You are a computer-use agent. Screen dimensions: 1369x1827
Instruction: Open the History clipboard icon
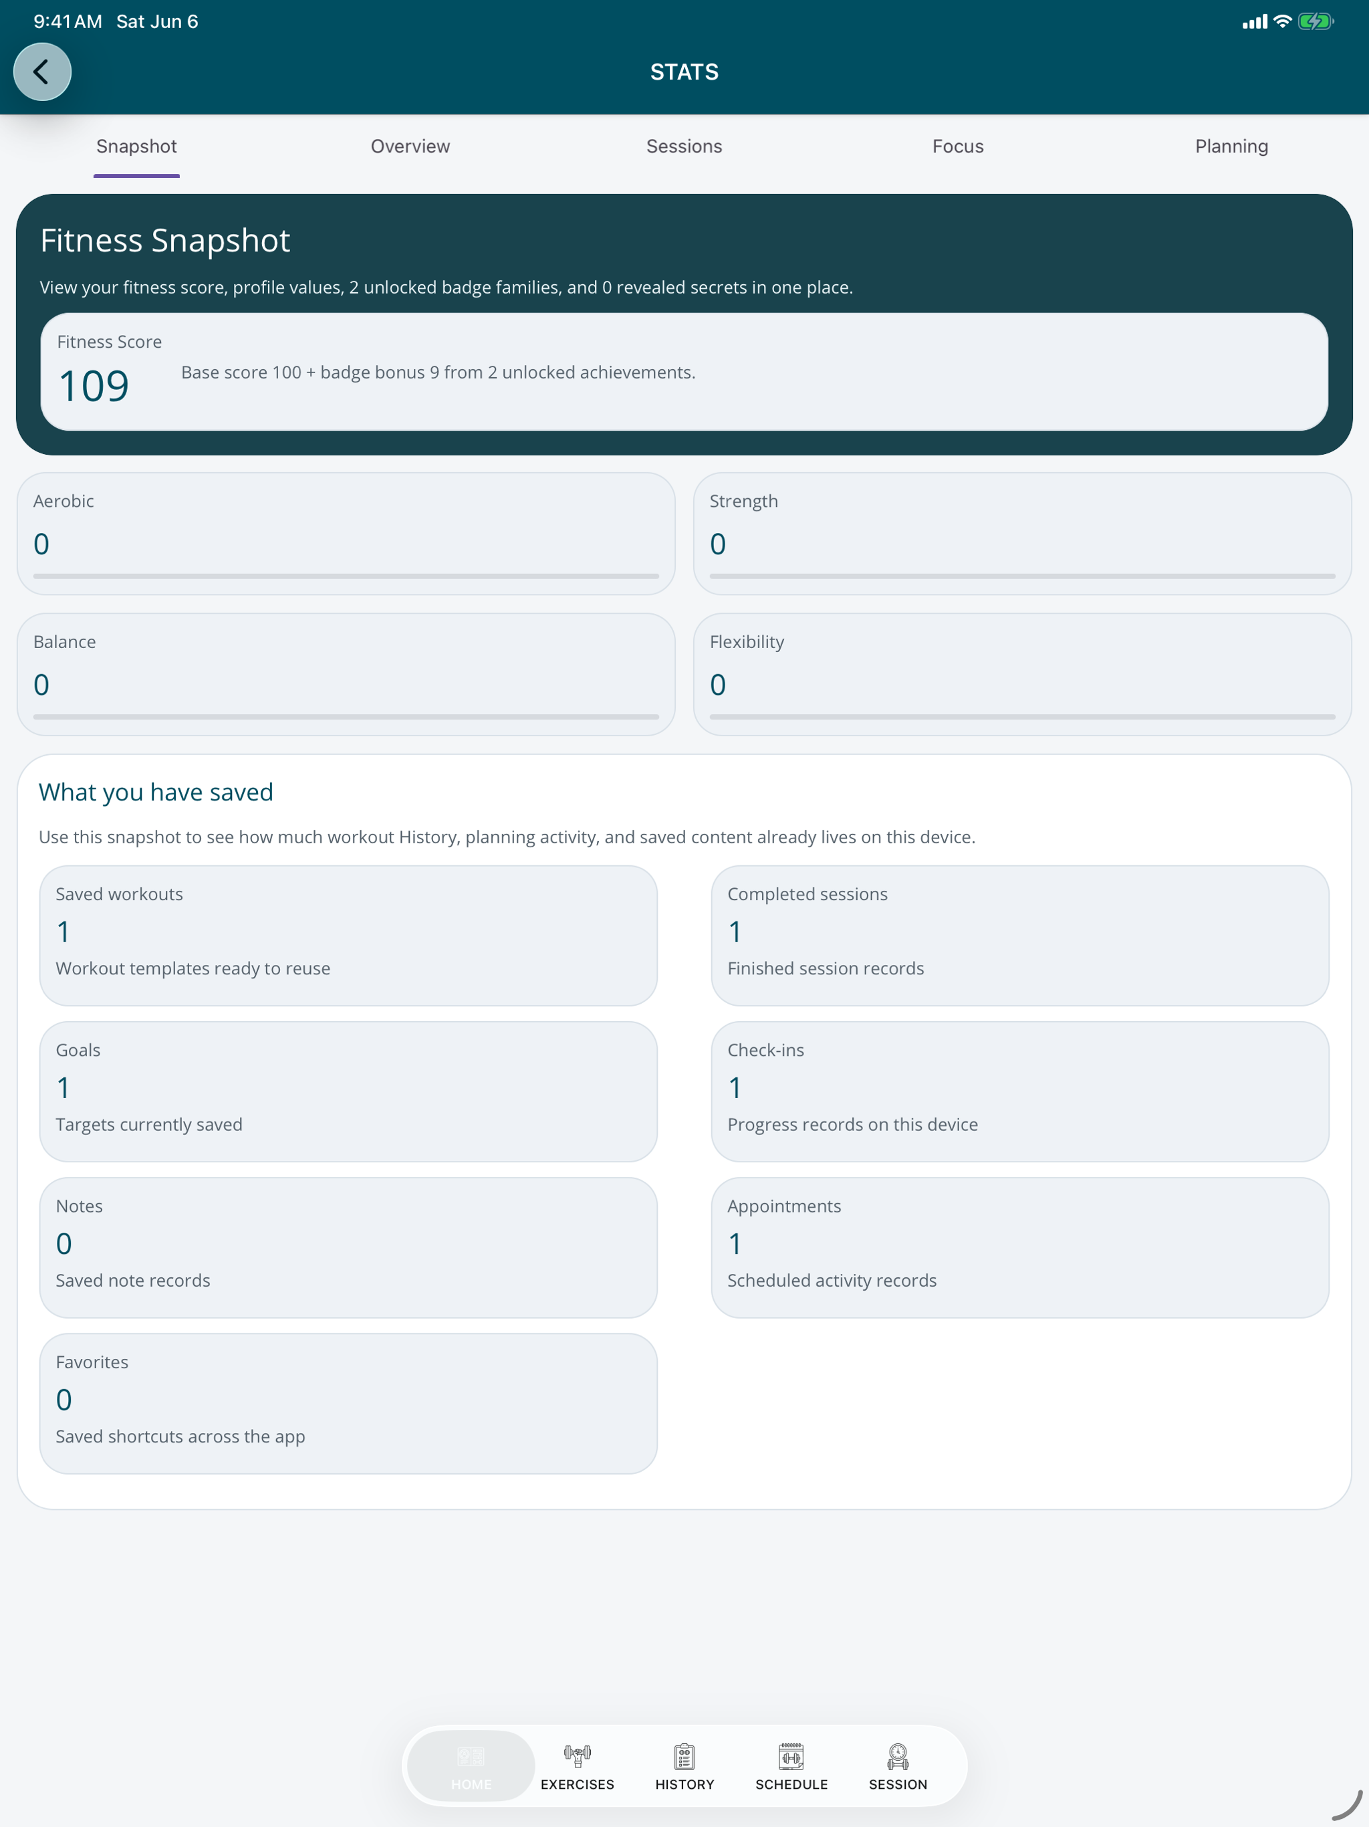(x=684, y=1756)
